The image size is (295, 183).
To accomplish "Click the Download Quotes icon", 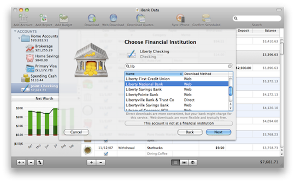I will tap(140, 18).
